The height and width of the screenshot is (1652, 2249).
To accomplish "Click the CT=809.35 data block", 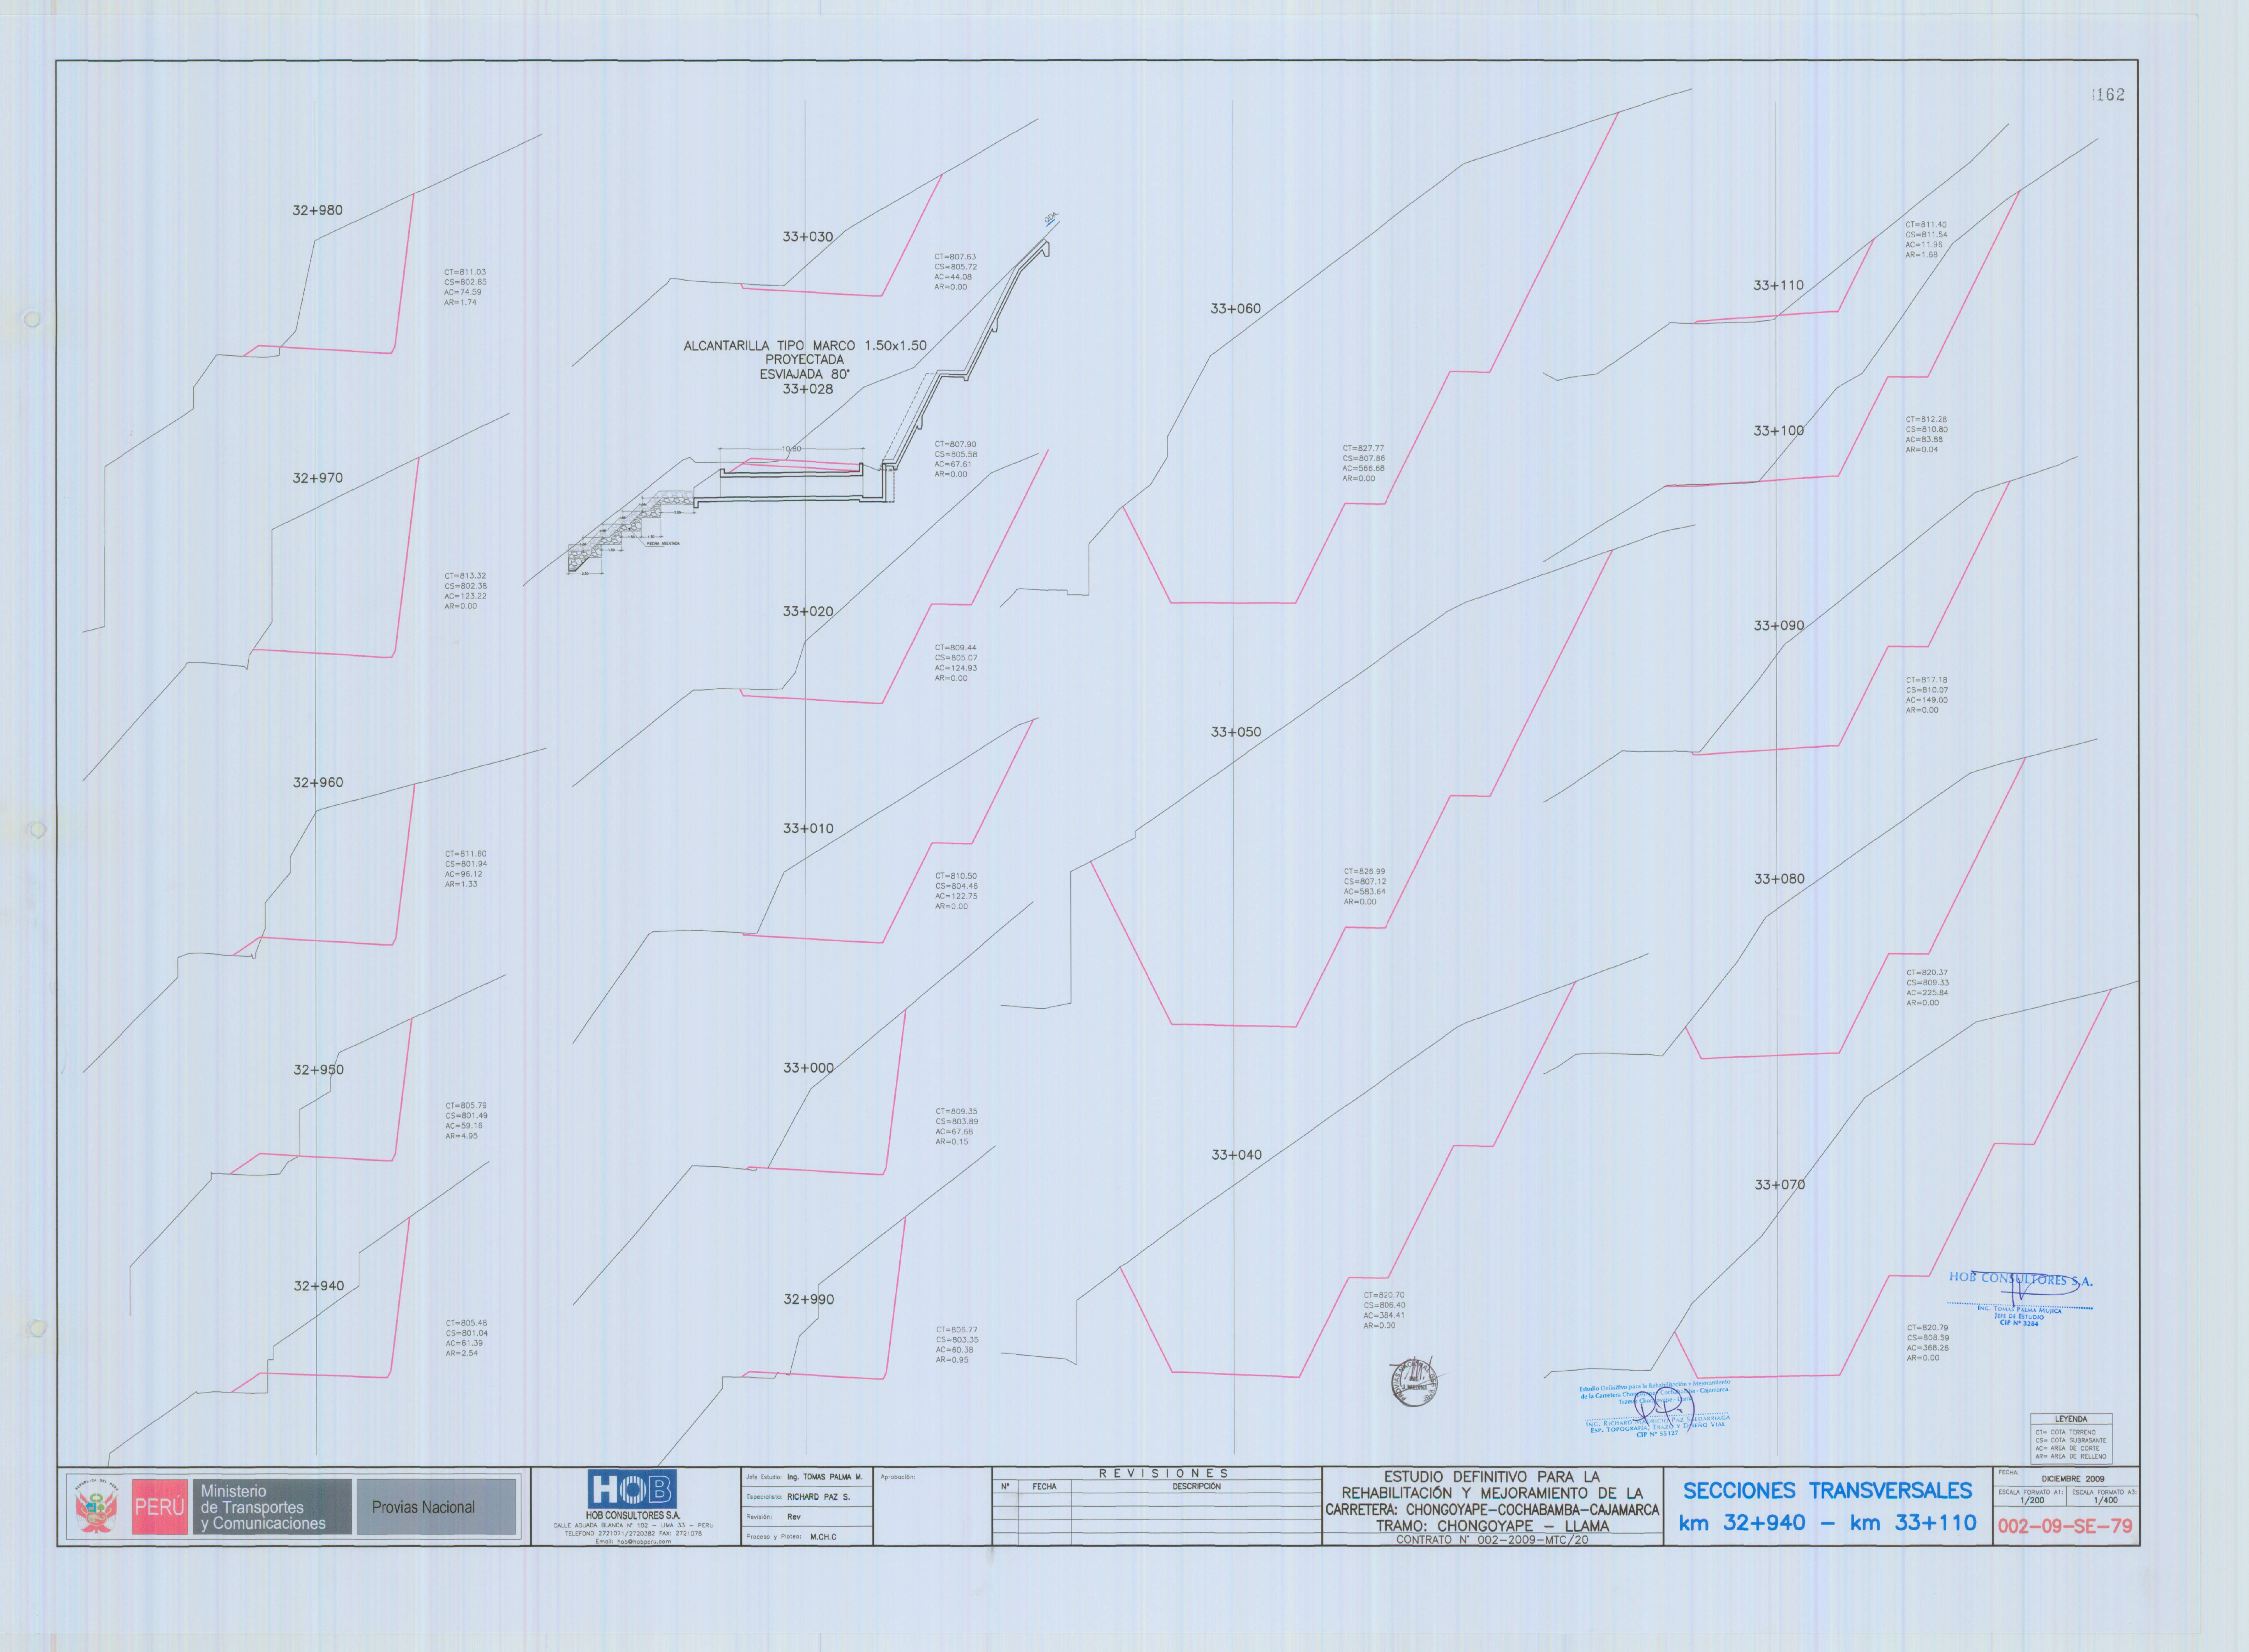I will pyautogui.click(x=957, y=1127).
